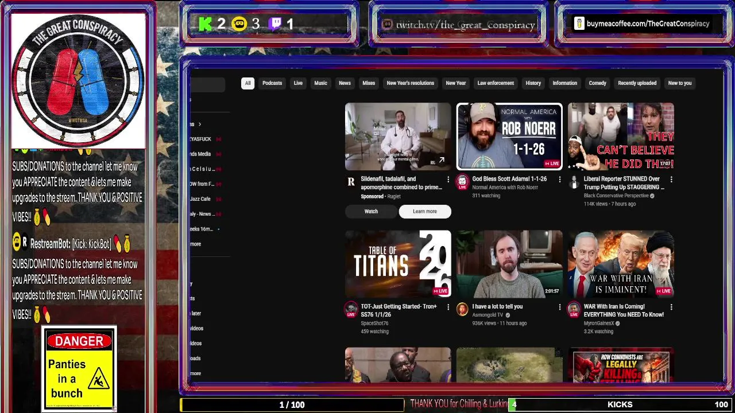Open the Asmongold video thumbnail
The image size is (735, 413).
tap(509, 264)
